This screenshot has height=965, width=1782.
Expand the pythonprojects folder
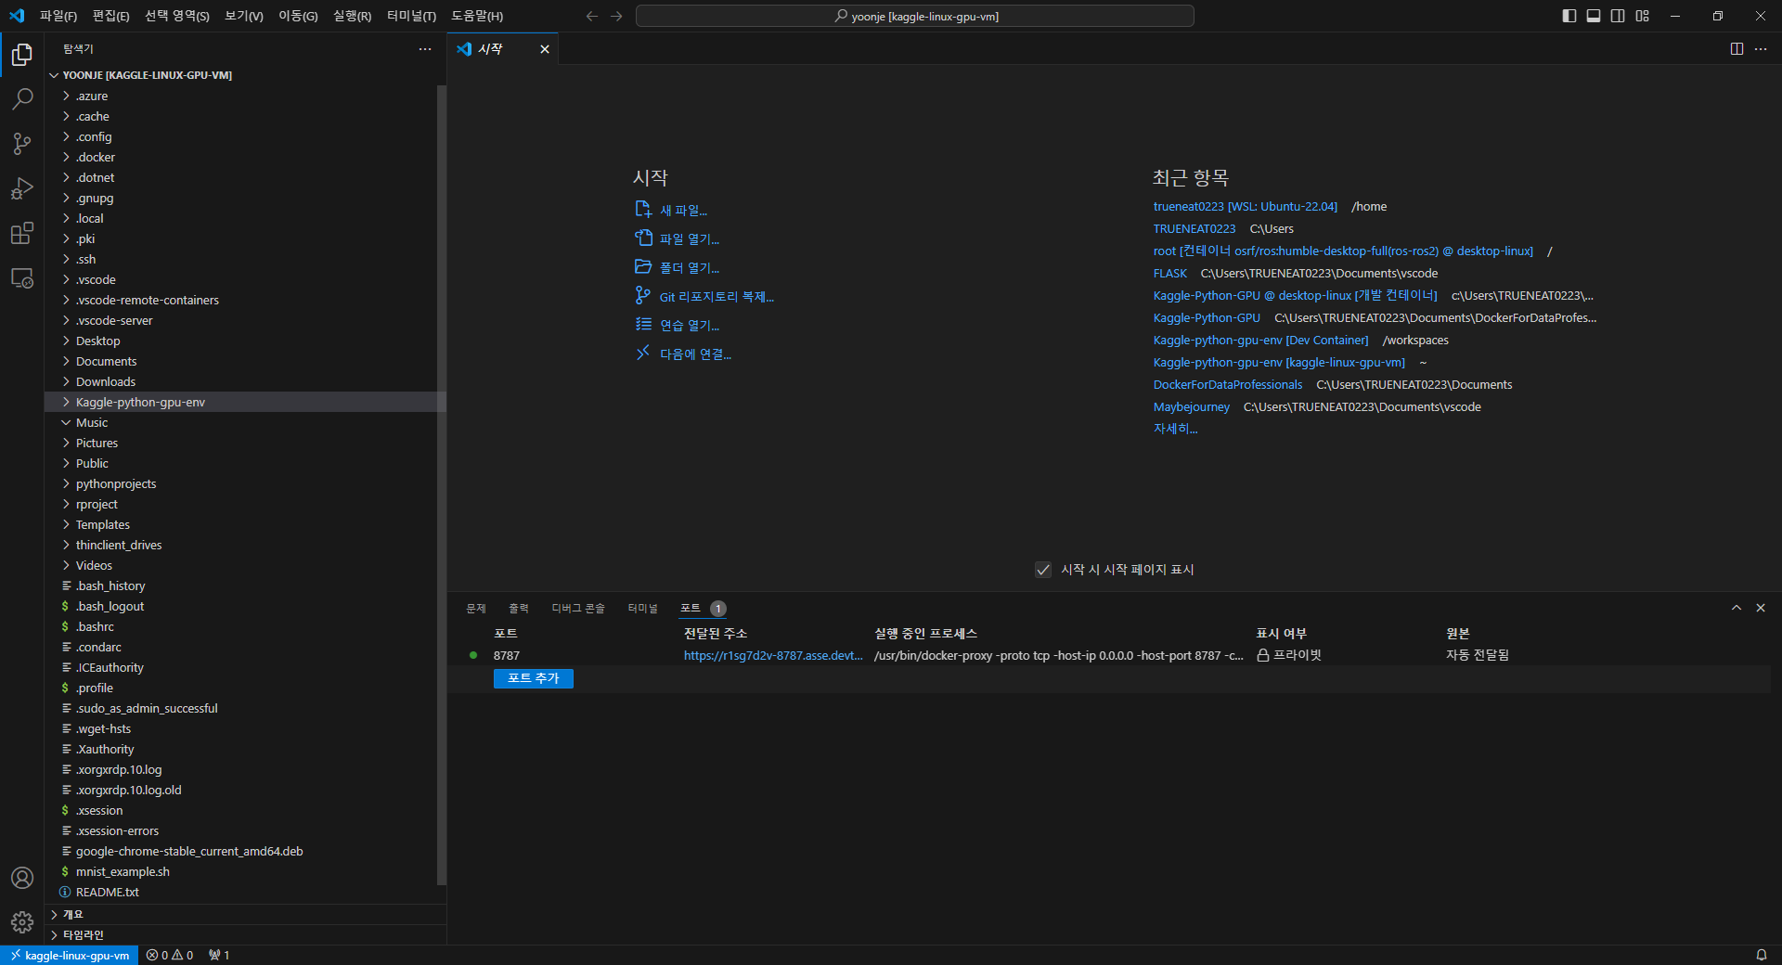pyautogui.click(x=245, y=483)
